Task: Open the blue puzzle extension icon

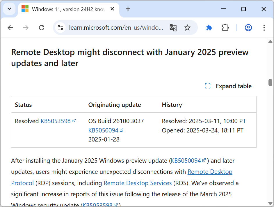Action: pyautogui.click(x=209, y=28)
